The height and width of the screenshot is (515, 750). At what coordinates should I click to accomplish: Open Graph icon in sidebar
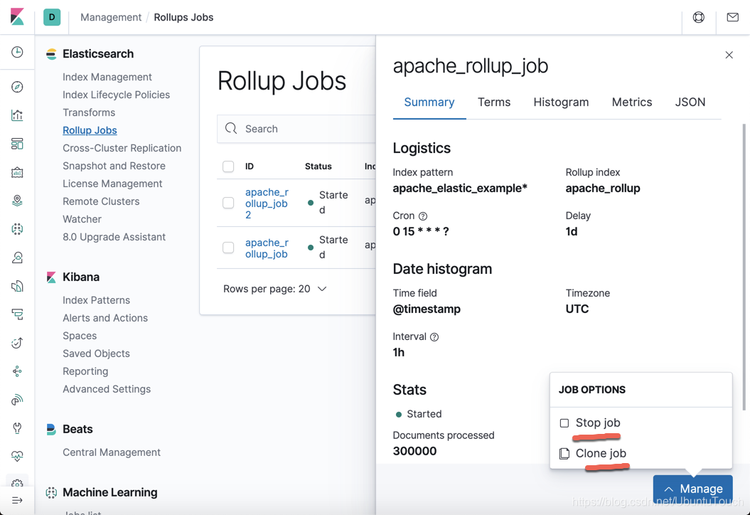[17, 371]
